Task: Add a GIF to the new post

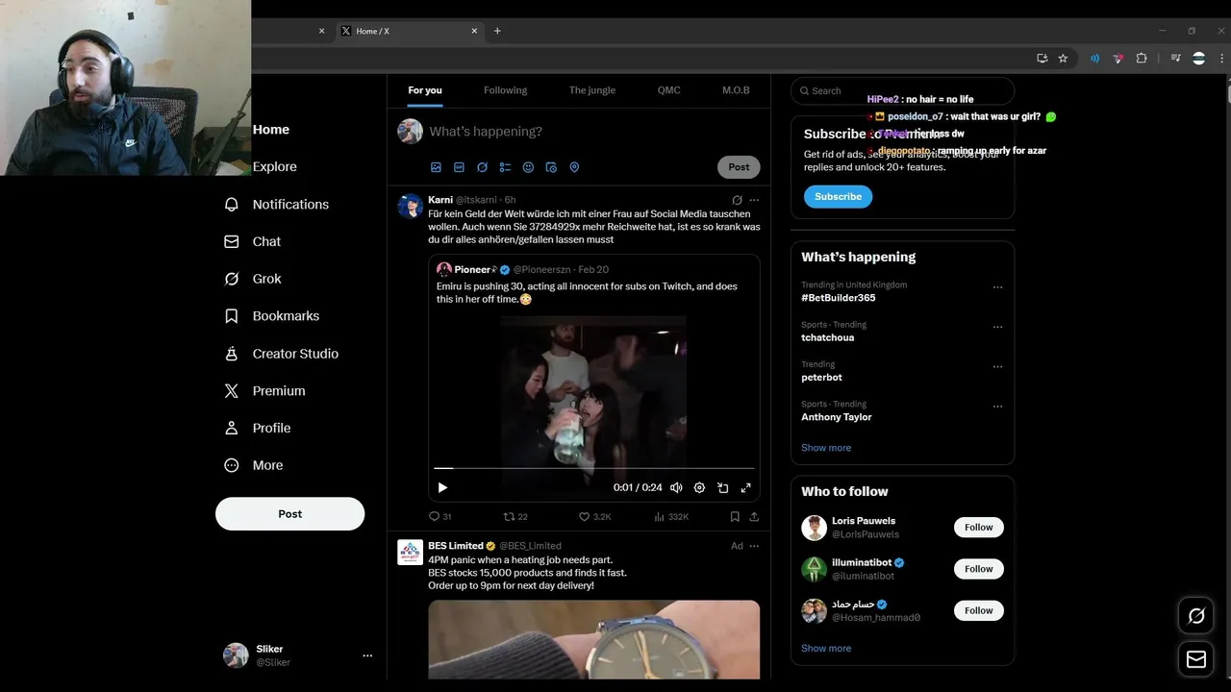Action: pyautogui.click(x=459, y=167)
